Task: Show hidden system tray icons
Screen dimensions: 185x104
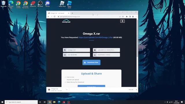Action: [x=165, y=102]
